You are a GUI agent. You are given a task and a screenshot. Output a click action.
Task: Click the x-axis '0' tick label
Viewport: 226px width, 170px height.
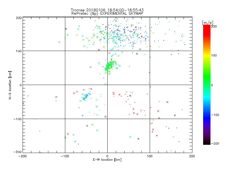(107, 156)
